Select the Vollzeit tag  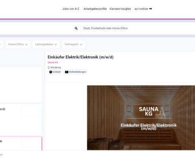pyautogui.click(x=55, y=72)
